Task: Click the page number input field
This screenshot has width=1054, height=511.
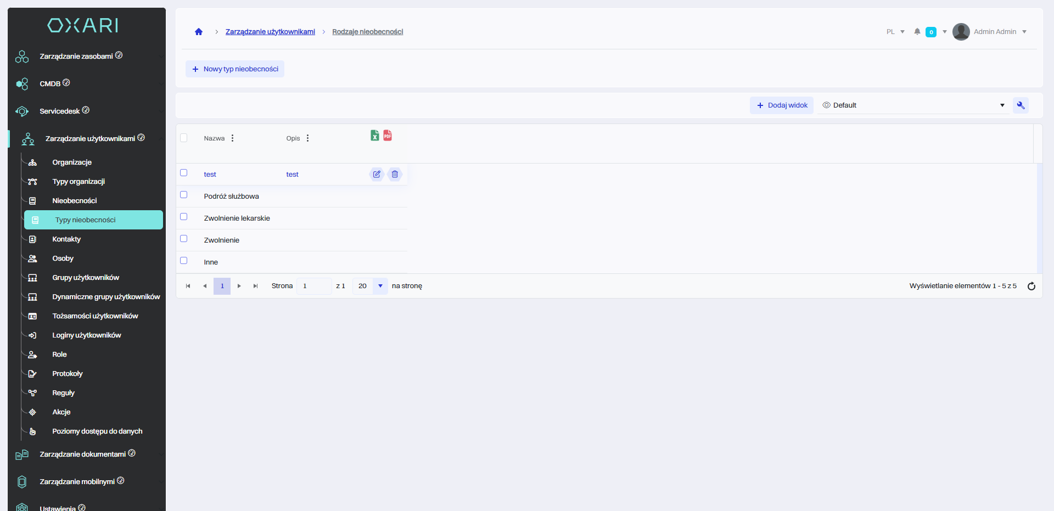Action: click(313, 286)
